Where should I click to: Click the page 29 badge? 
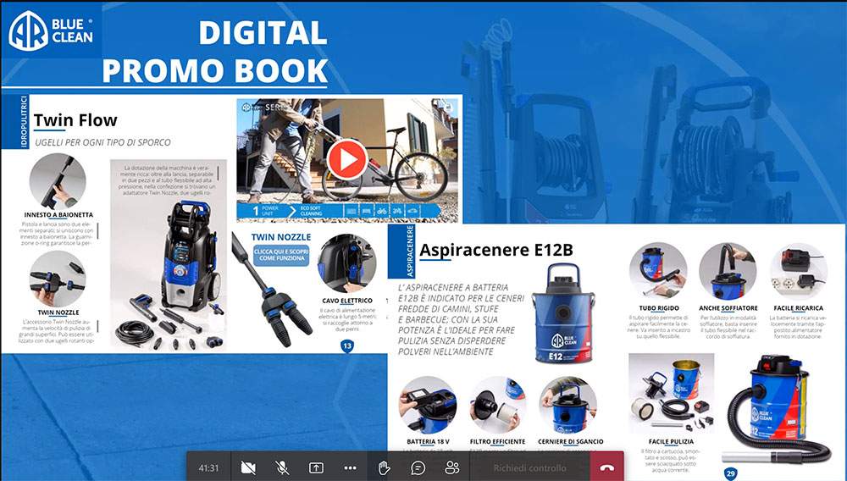pyautogui.click(x=730, y=474)
